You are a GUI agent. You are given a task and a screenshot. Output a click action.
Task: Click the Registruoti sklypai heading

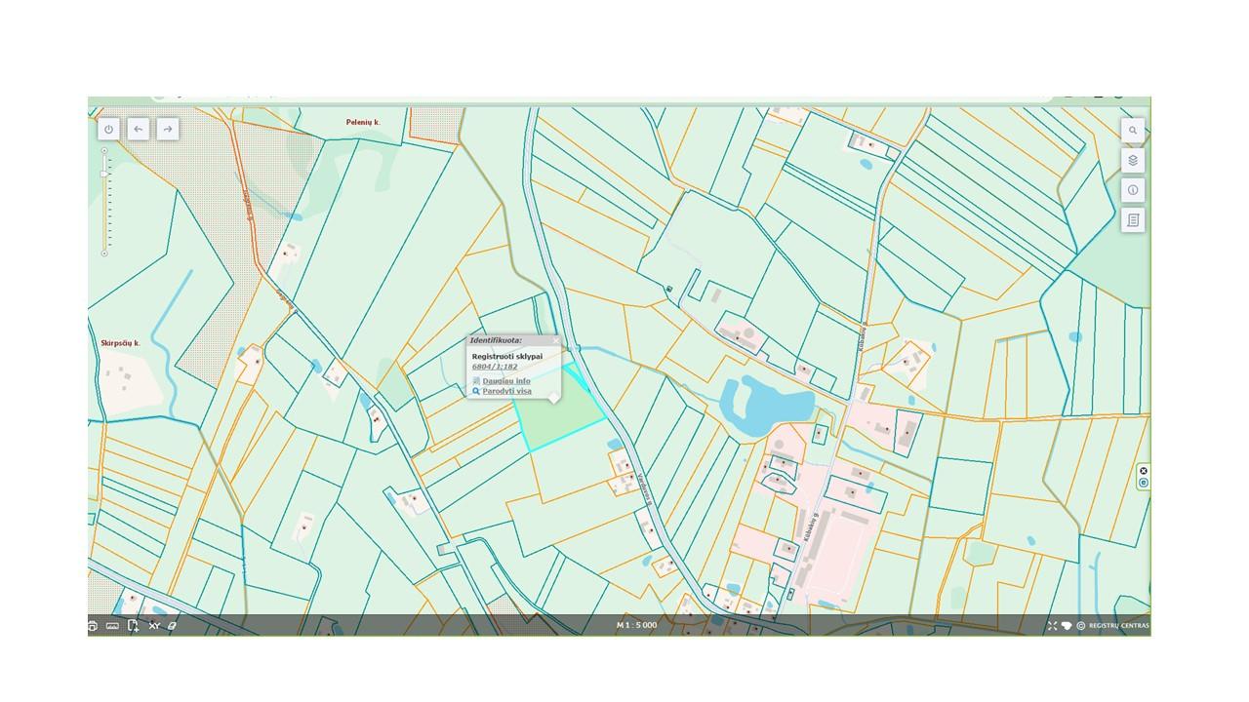(507, 357)
